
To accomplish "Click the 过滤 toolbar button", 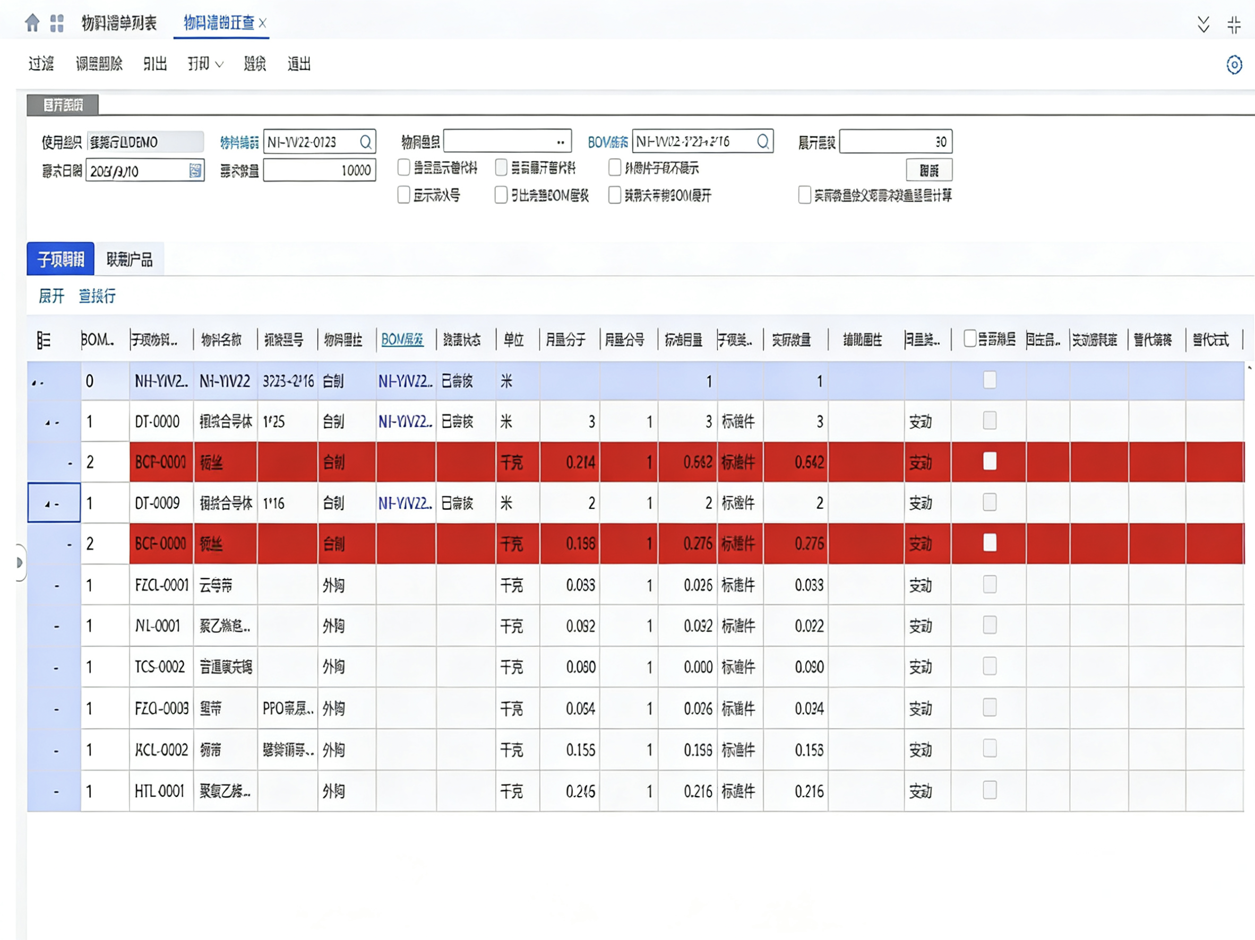I will 41,64.
